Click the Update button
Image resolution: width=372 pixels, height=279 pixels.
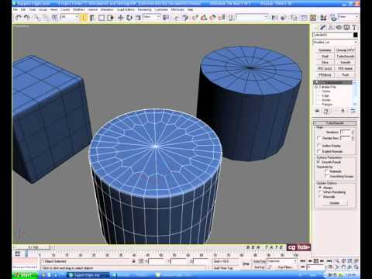[x=335, y=203]
